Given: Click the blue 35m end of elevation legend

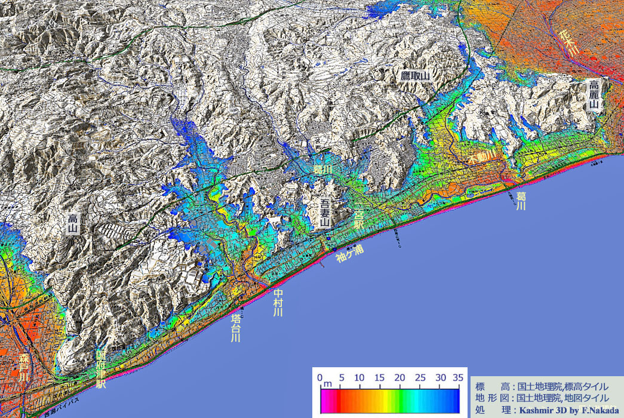Looking at the screenshot, I should [x=456, y=398].
